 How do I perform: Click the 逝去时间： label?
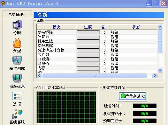pos(113,106)
